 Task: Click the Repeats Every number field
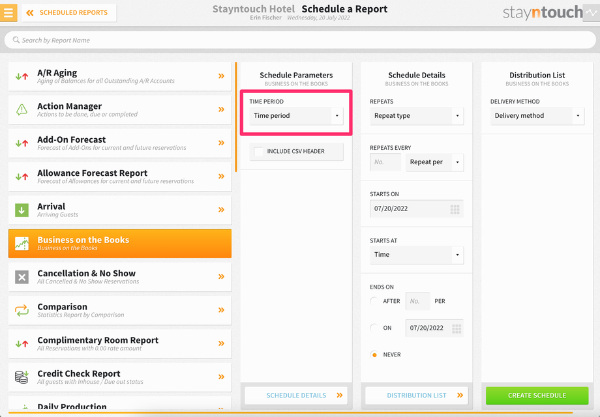point(385,162)
